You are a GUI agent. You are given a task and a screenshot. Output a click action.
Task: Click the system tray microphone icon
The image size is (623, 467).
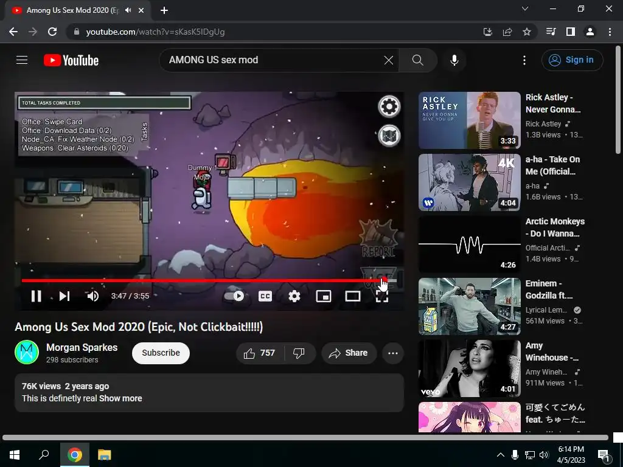(x=515, y=455)
